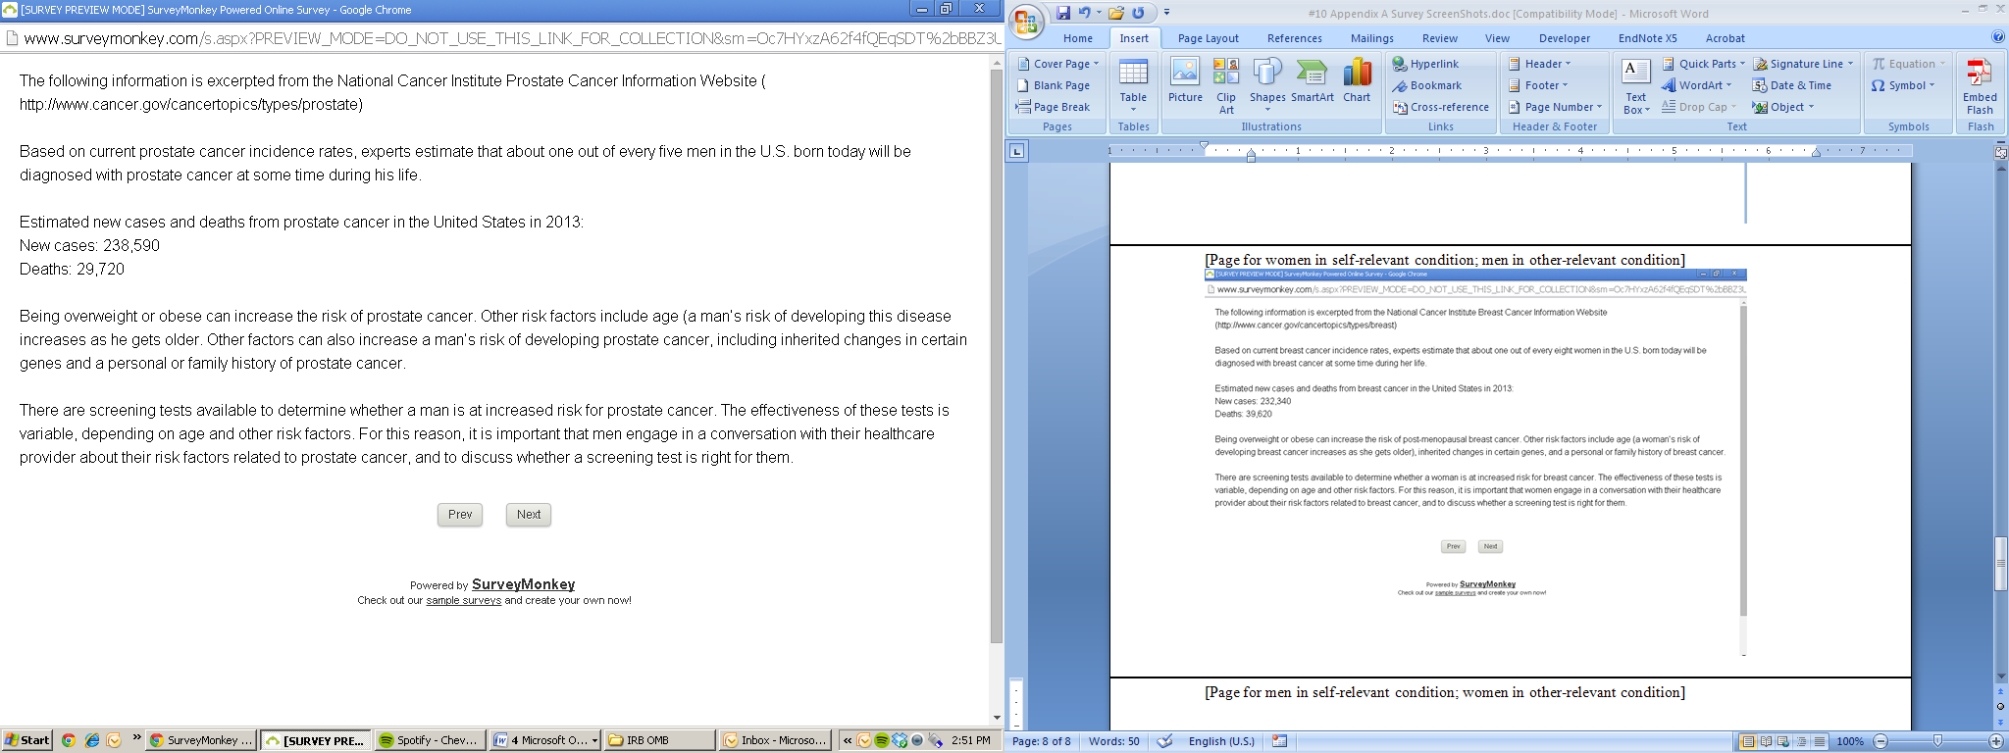Image resolution: width=2009 pixels, height=753 pixels.
Task: Insert a Chart from the ribbon
Action: pos(1357,81)
